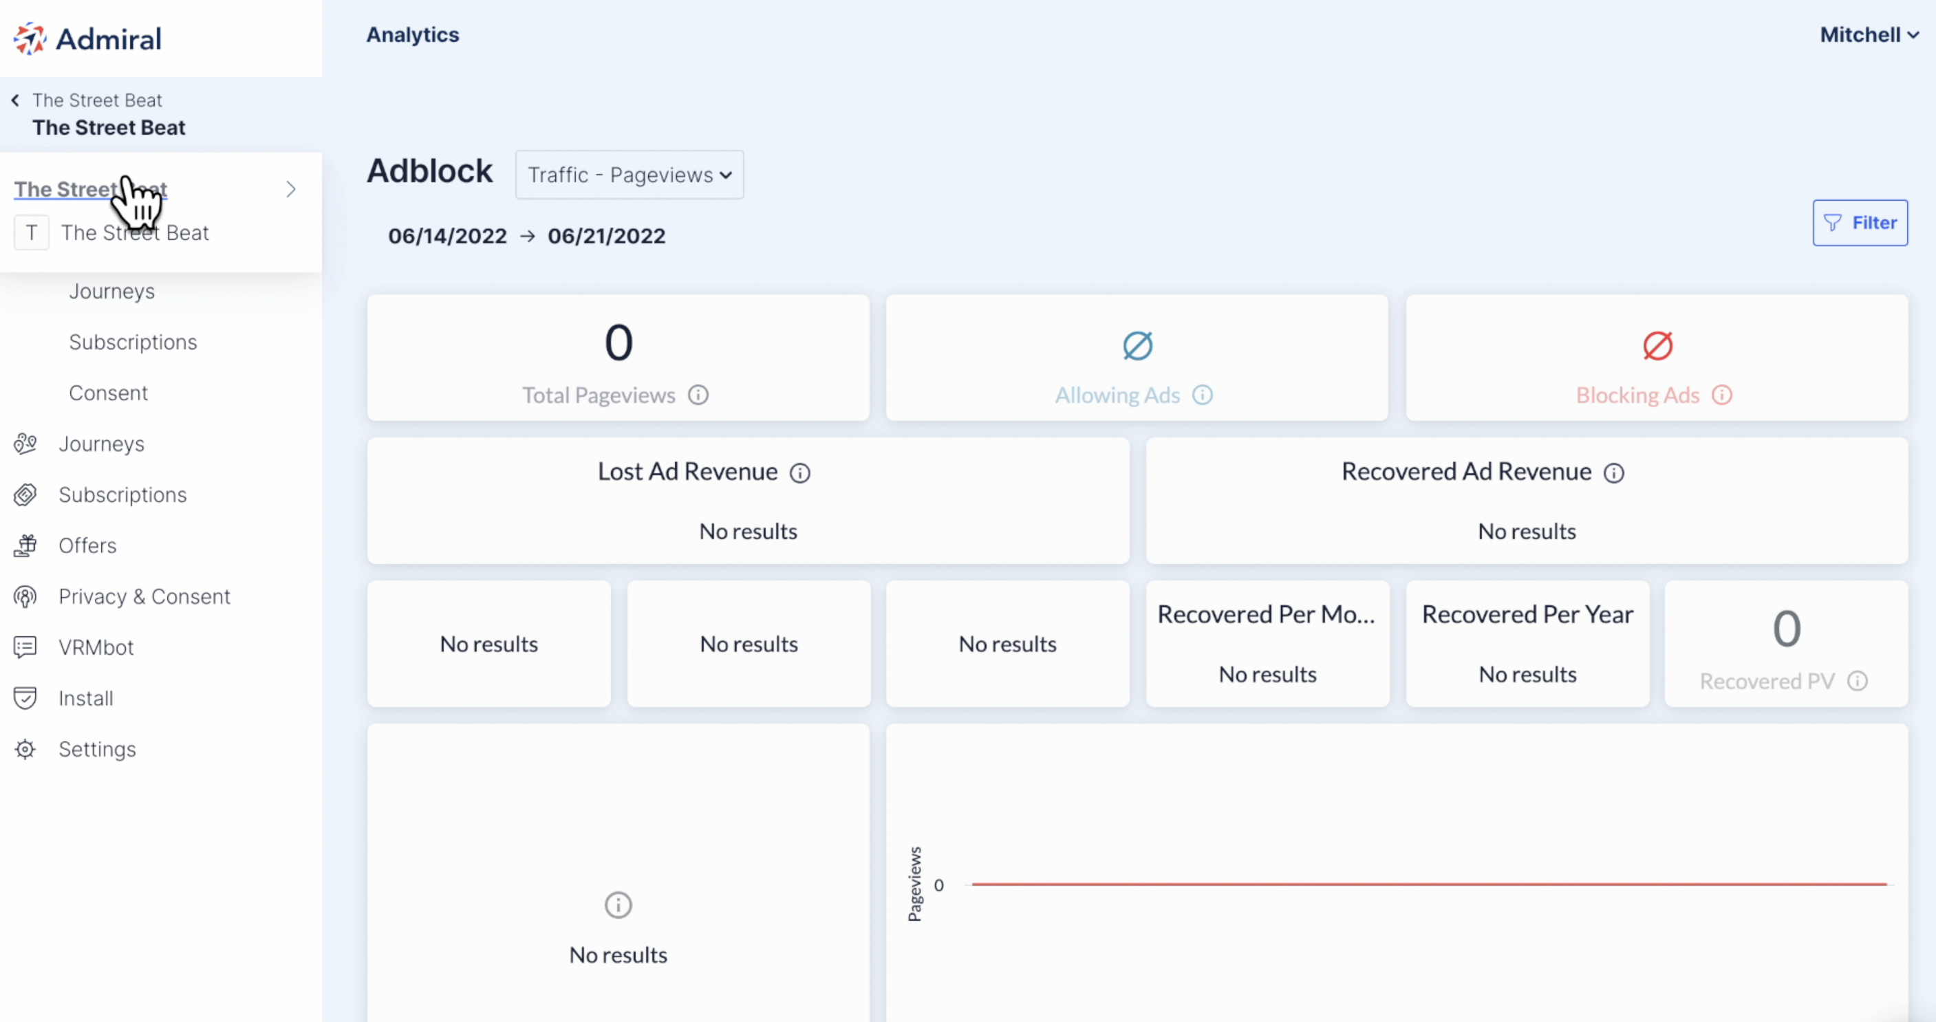Screen dimensions: 1936x1022
Task: Open Journeys via its map pin icon
Action: coord(25,444)
